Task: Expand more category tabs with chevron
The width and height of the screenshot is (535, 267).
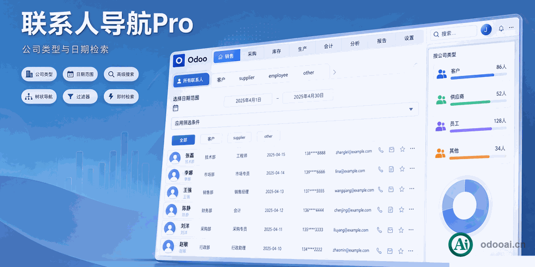Action: pyautogui.click(x=334, y=72)
